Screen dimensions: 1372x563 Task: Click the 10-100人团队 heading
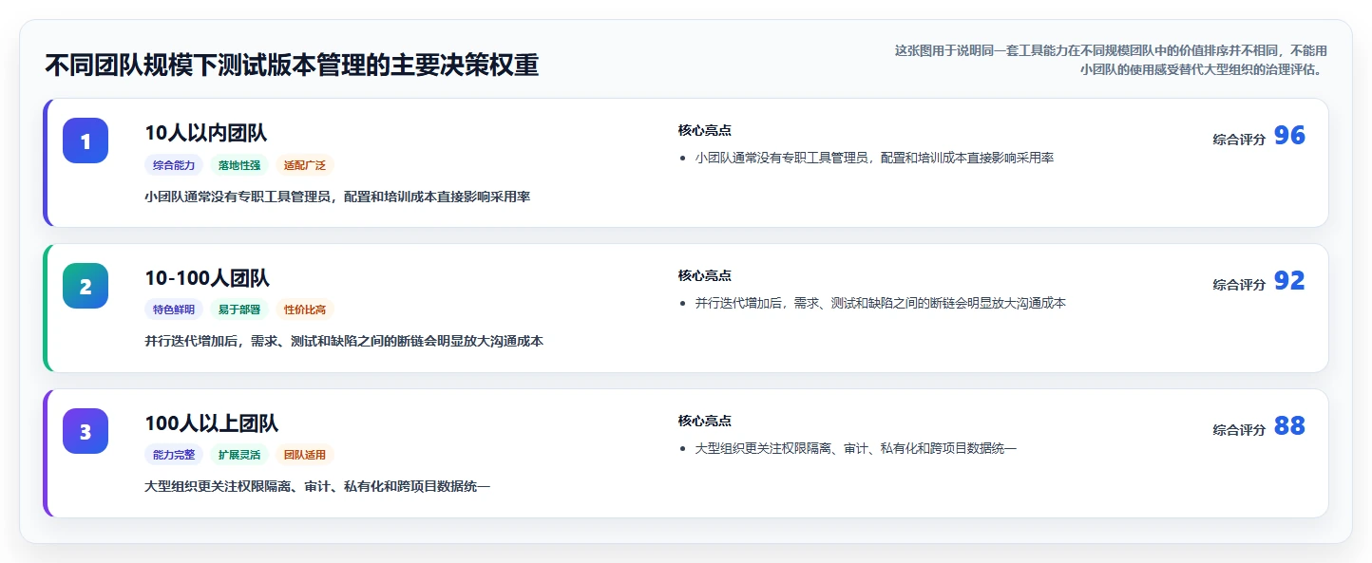click(207, 278)
